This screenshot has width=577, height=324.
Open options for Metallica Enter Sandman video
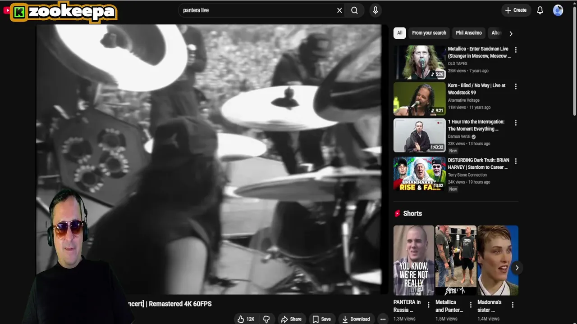tap(516, 50)
